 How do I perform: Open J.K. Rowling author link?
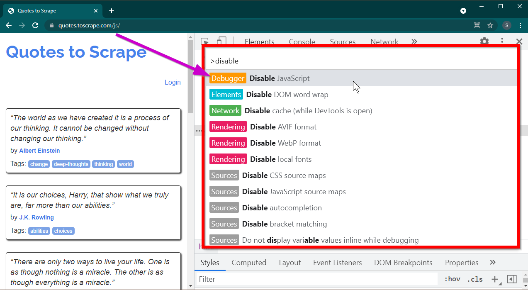click(36, 217)
